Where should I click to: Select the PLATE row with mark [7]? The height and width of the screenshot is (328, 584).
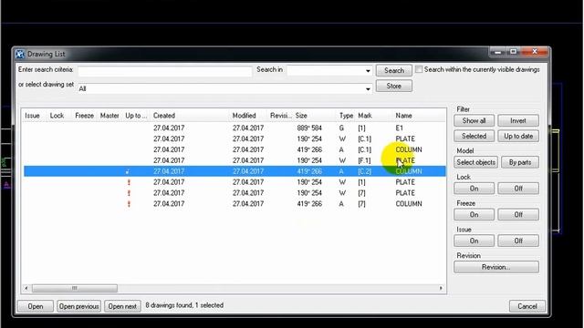(x=235, y=193)
